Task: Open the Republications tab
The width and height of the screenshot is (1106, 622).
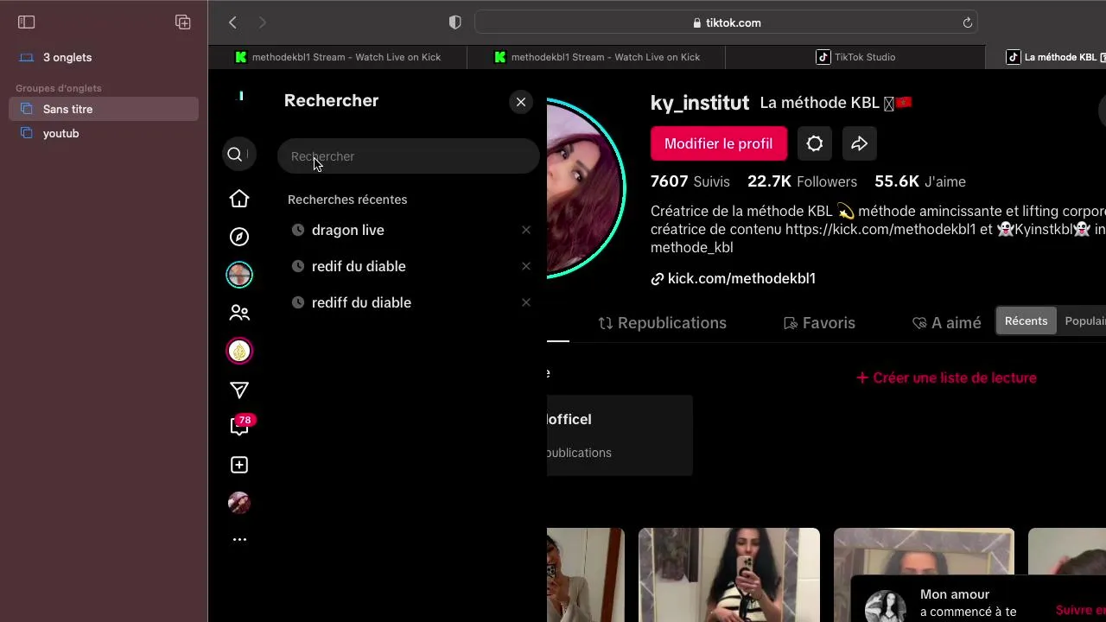Action: 663,323
